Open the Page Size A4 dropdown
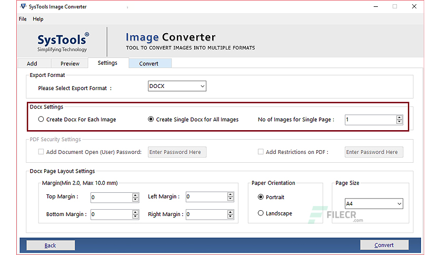This screenshot has height=255, width=440. [374, 203]
